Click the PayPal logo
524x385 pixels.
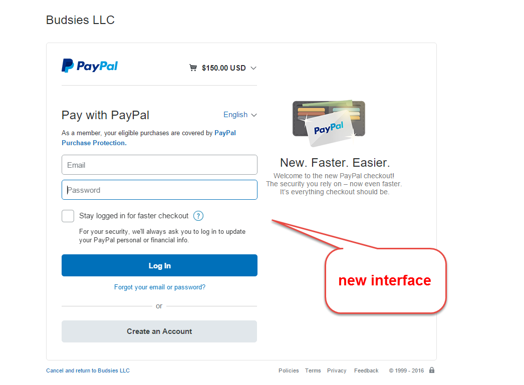pyautogui.click(x=90, y=66)
